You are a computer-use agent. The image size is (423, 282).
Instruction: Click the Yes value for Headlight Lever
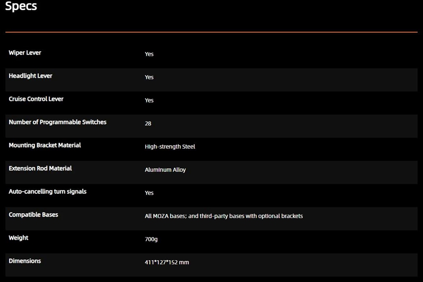[149, 78]
